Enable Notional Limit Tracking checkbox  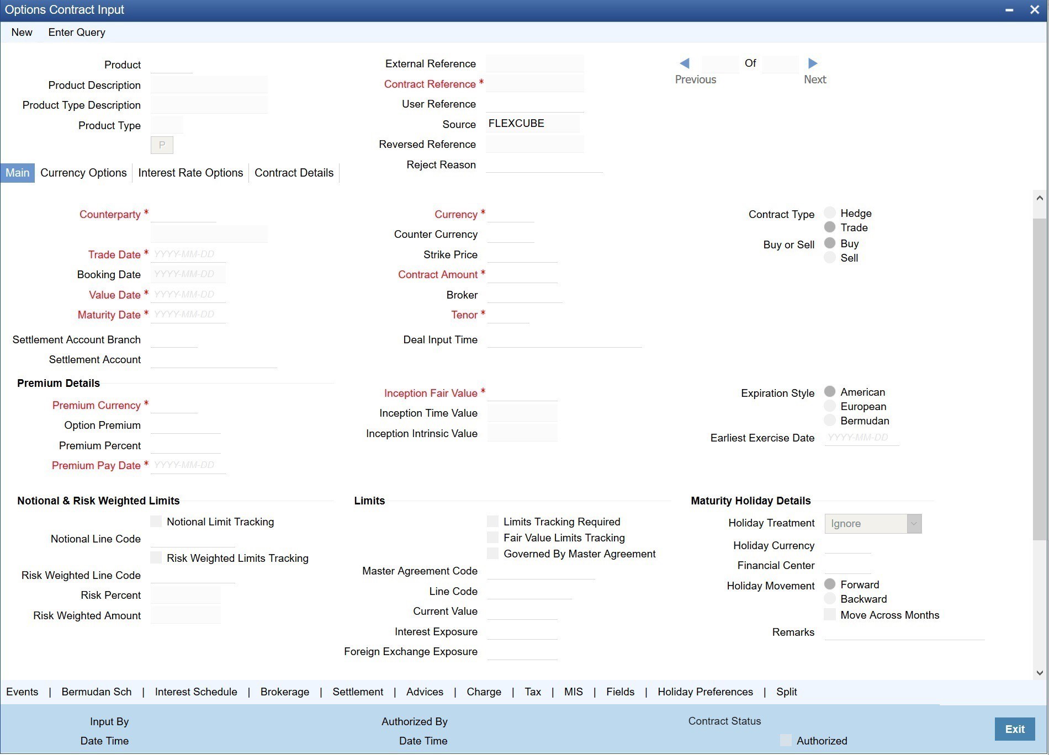click(156, 521)
